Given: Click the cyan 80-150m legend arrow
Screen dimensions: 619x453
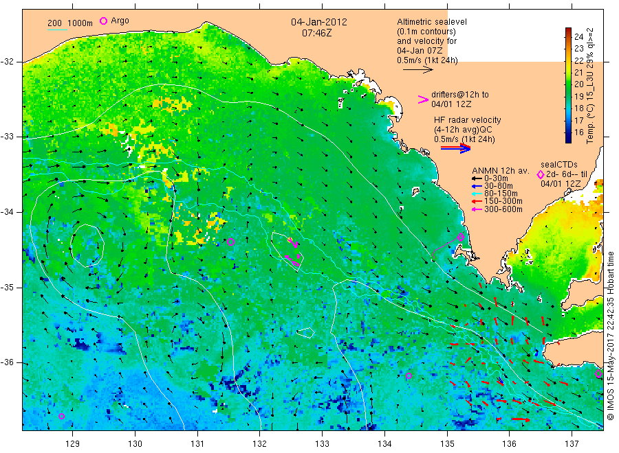Looking at the screenshot, I should point(477,194).
